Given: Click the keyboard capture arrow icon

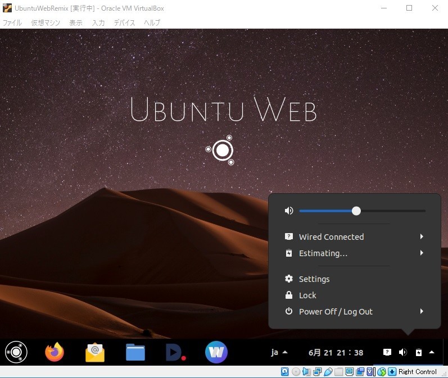Looking at the screenshot, I should 392,371.
